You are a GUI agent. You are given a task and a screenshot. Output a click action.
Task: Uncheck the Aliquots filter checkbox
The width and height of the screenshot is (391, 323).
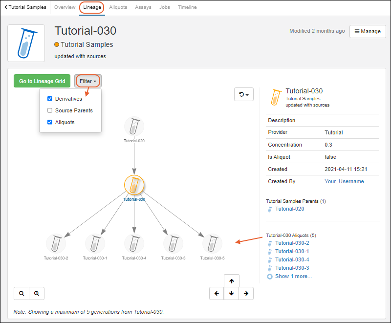[x=50, y=122]
